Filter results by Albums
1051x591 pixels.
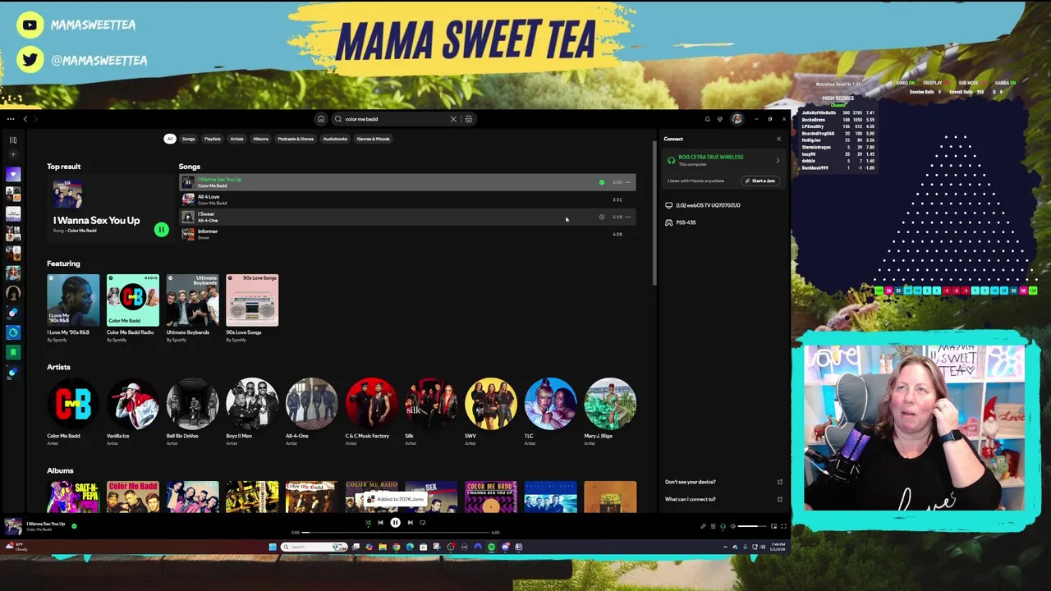[260, 139]
